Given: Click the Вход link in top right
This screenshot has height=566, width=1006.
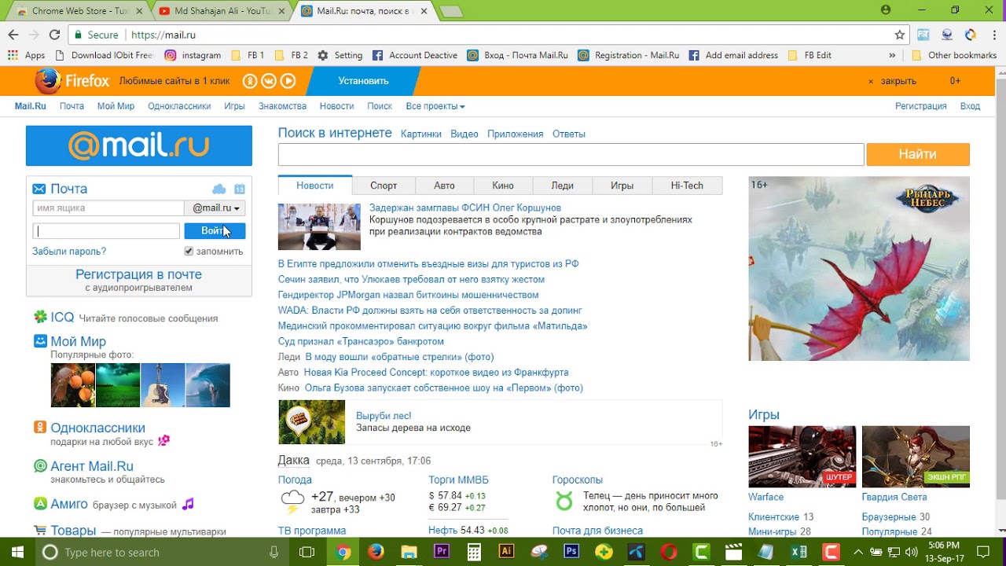Looking at the screenshot, I should click(970, 106).
